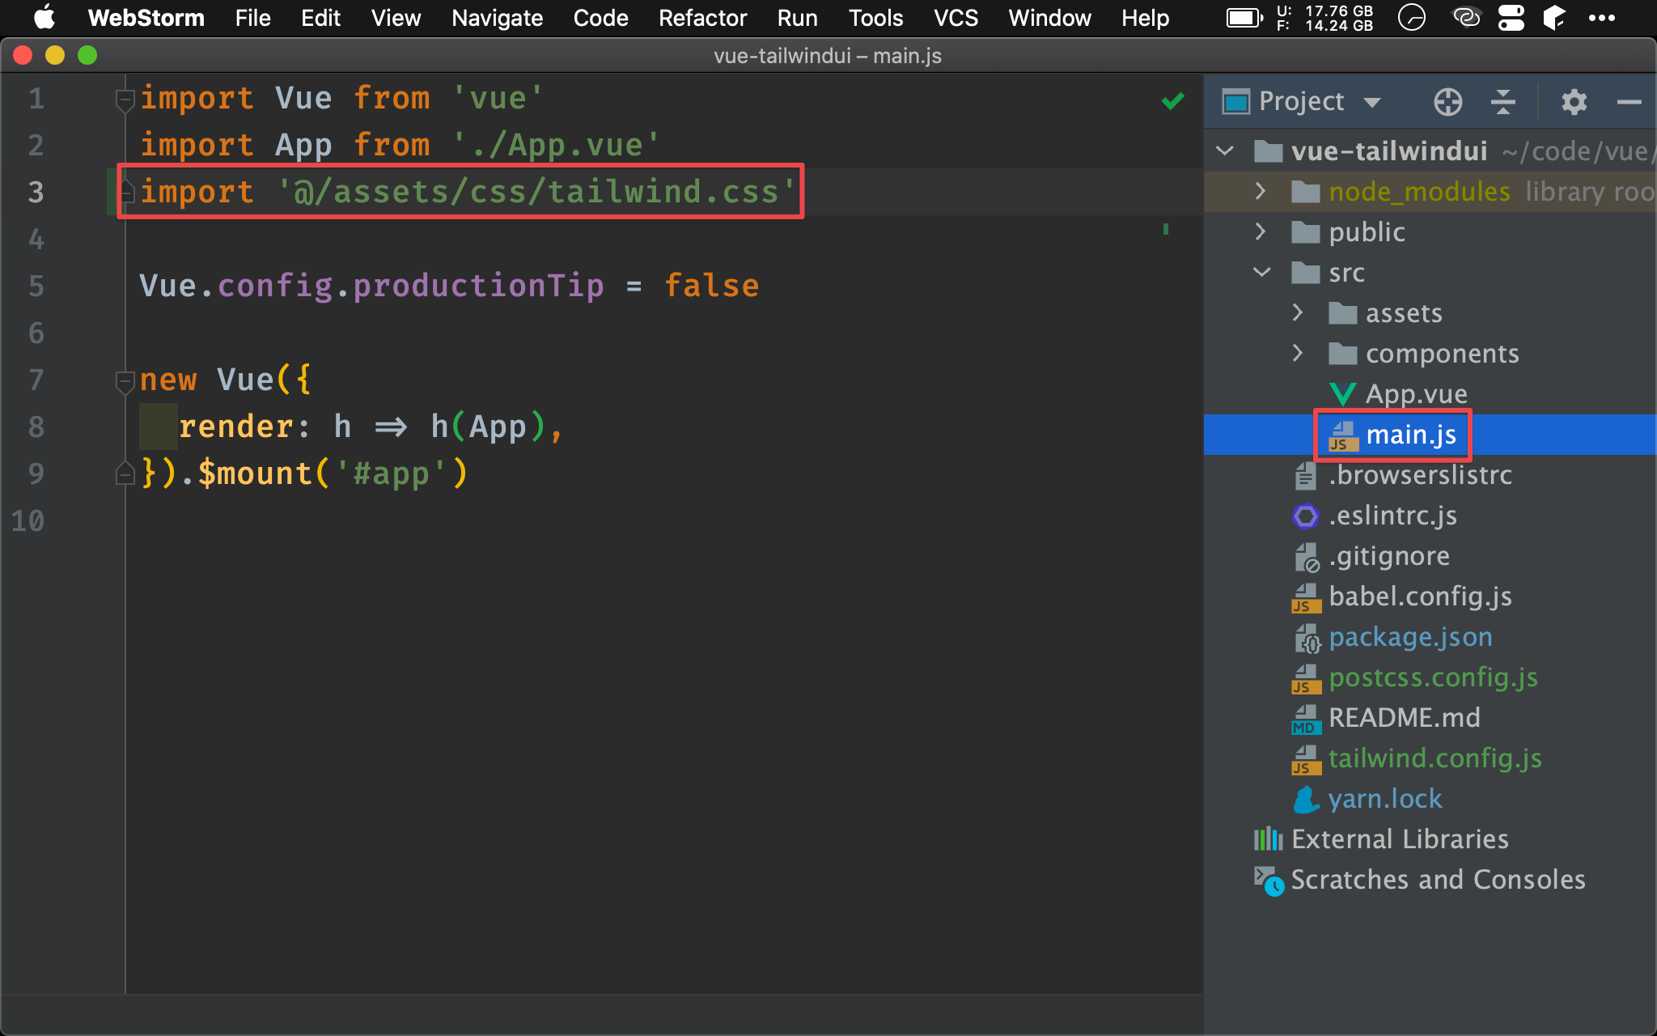
Task: Open the WebStorm application menu
Action: pos(146,17)
